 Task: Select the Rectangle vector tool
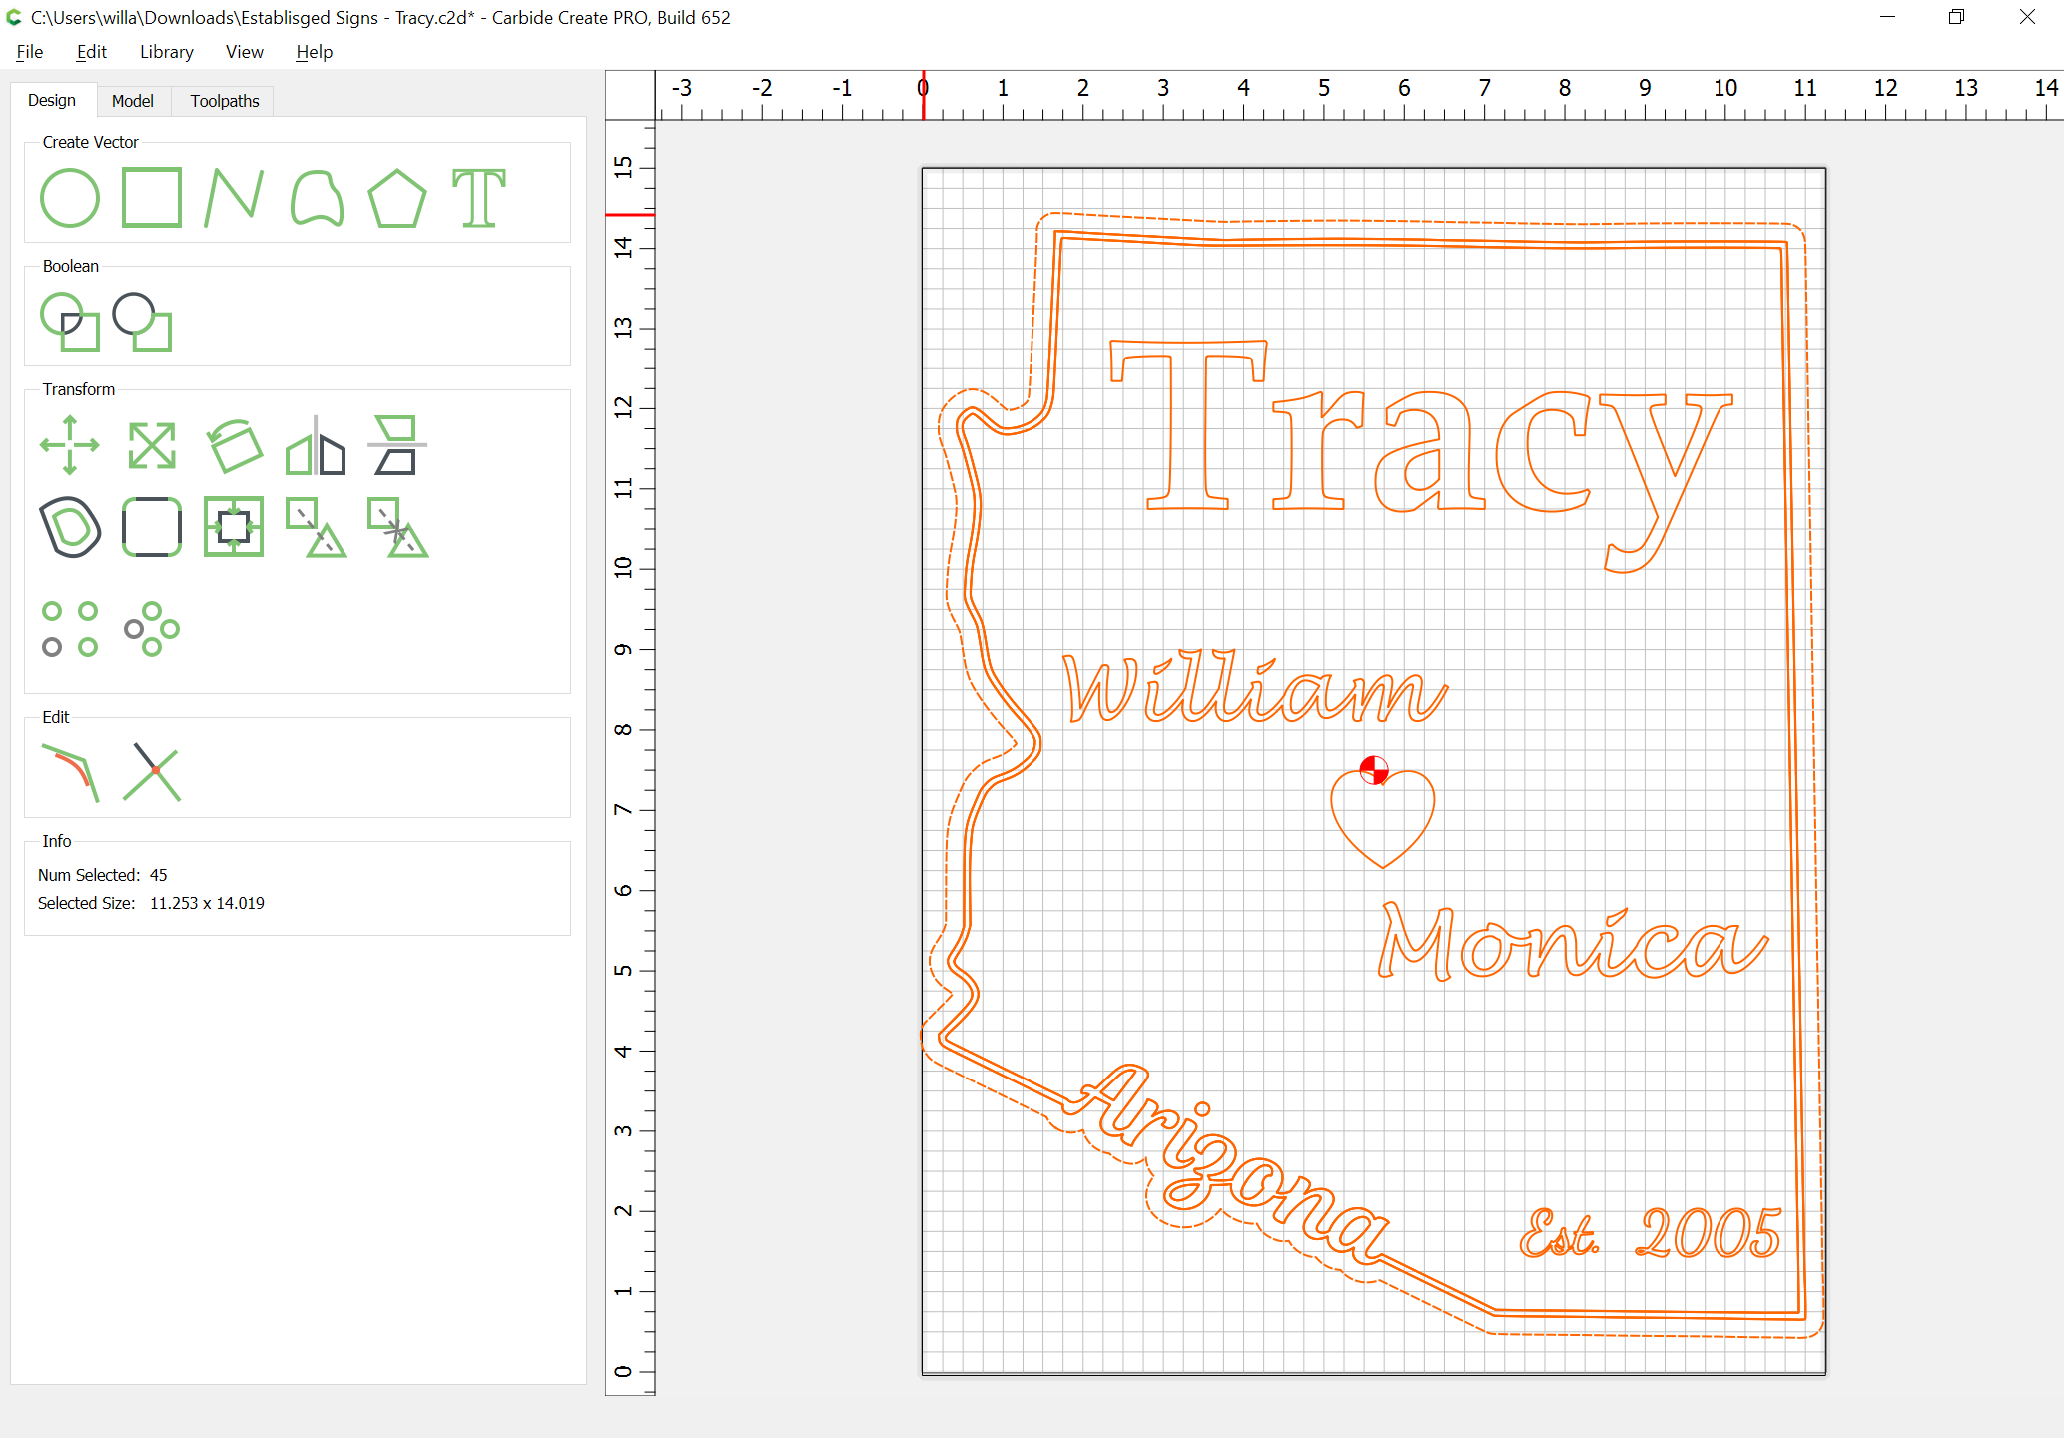pos(152,198)
